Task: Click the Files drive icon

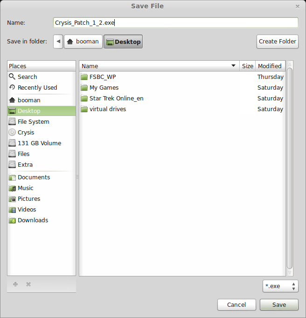Action: click(12, 154)
